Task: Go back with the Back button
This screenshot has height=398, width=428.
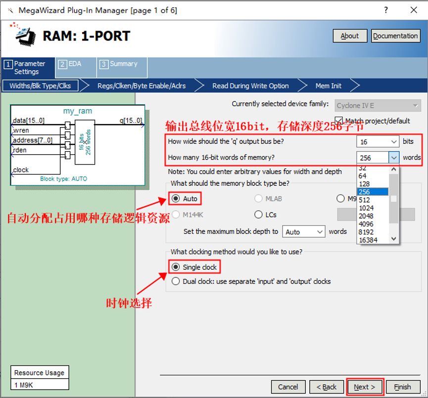Action: click(327, 387)
